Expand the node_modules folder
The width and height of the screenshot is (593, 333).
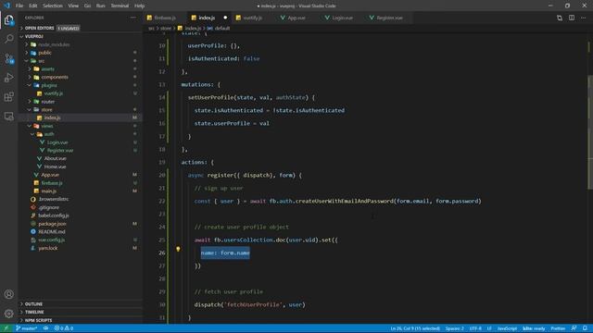pyautogui.click(x=81, y=44)
